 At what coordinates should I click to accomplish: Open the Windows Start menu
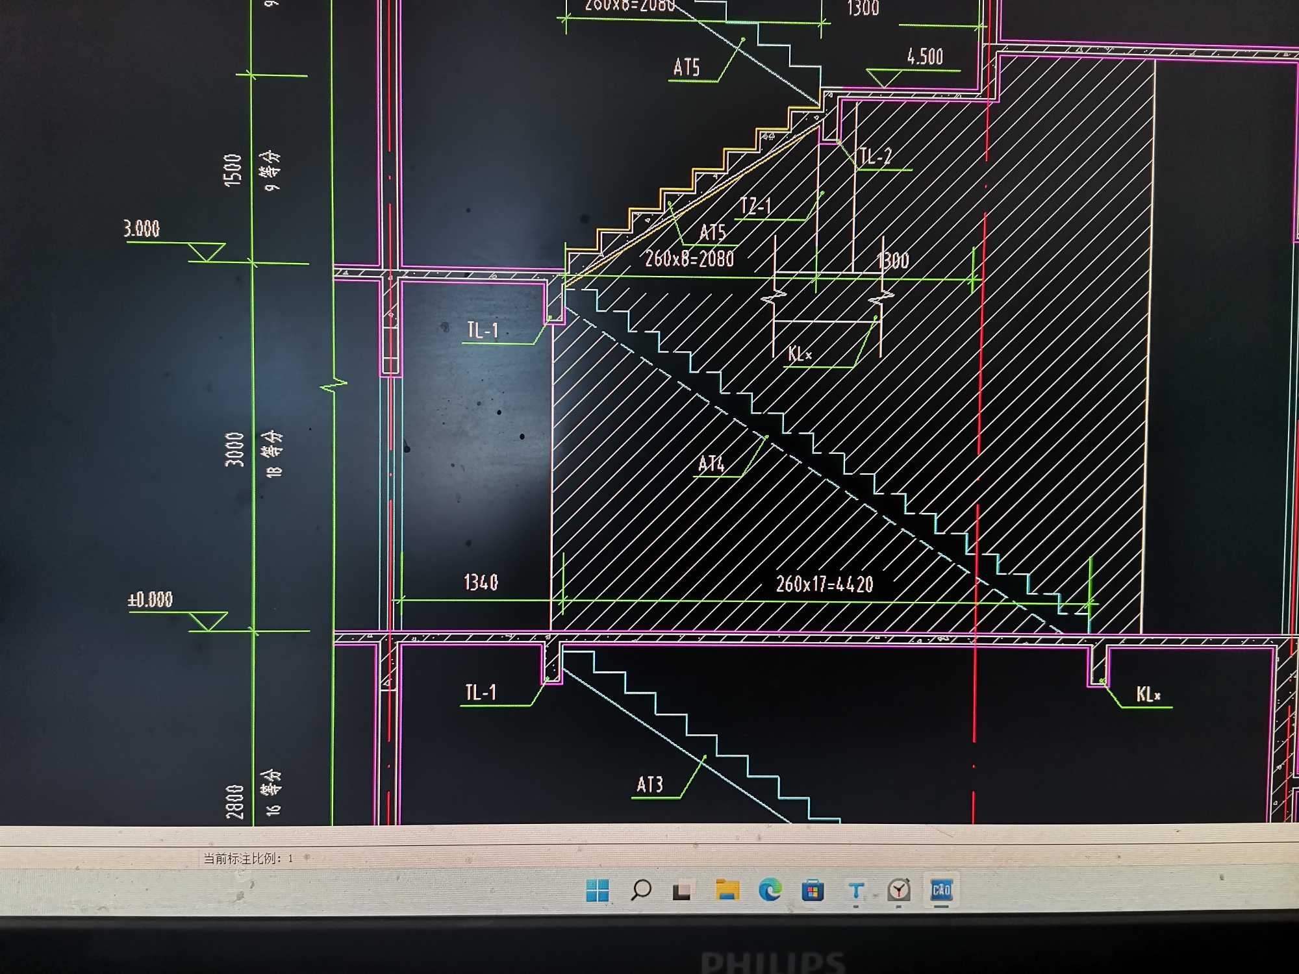(x=597, y=890)
